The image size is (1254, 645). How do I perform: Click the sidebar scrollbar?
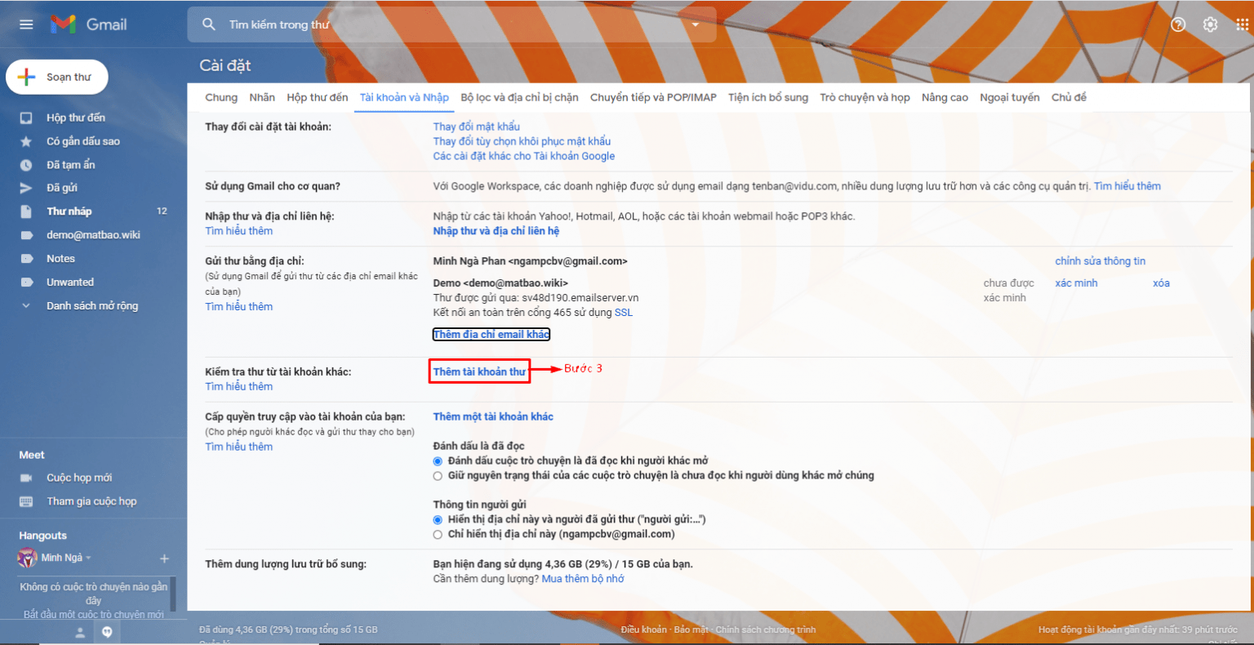[172, 596]
